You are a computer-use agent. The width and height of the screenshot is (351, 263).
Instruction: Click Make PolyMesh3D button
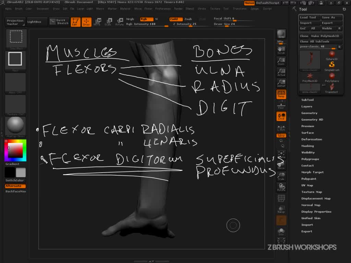[326, 36]
